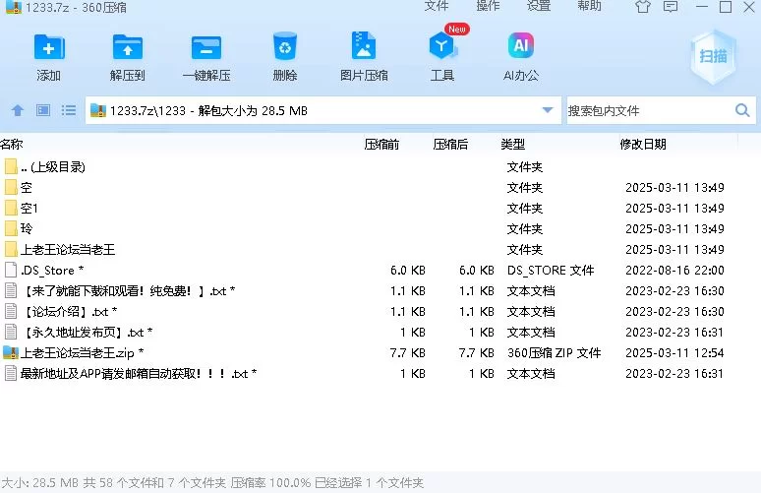
Task: Select the 【永久地址发布页】.txt file
Action: pyautogui.click(x=380, y=333)
